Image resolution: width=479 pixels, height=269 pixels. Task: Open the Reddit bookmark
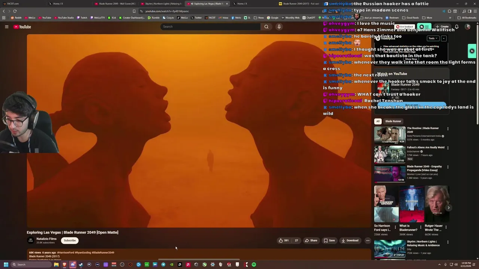(16, 18)
